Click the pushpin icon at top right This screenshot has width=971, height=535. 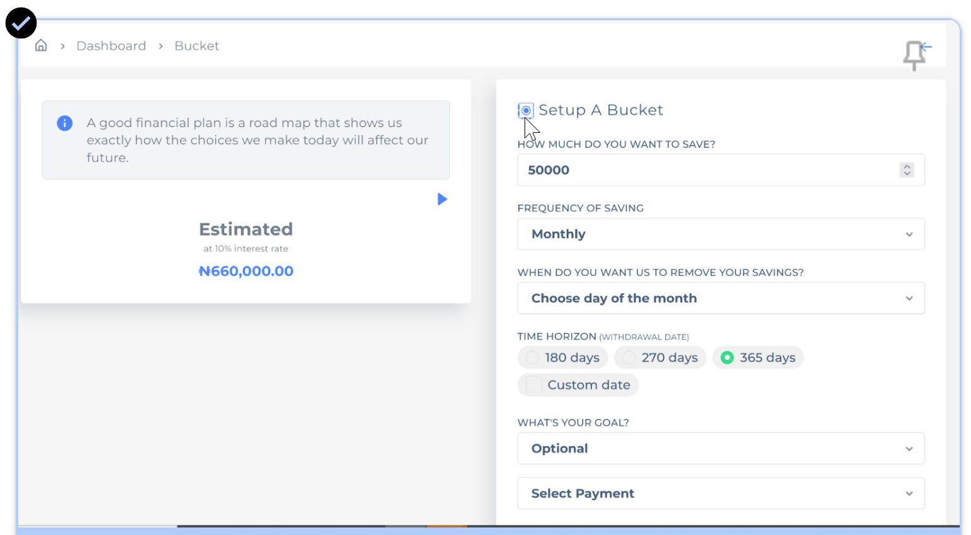(x=913, y=55)
